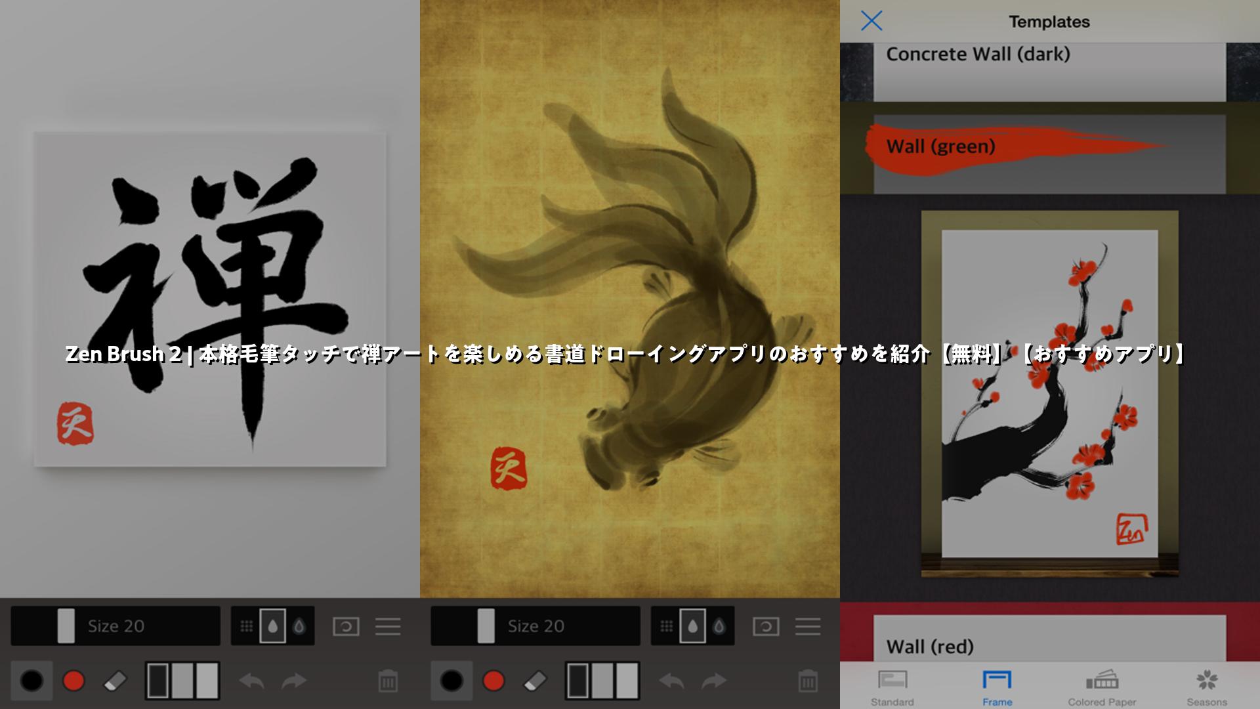
Task: Select darkest ink shade in left screen
Action: click(157, 680)
